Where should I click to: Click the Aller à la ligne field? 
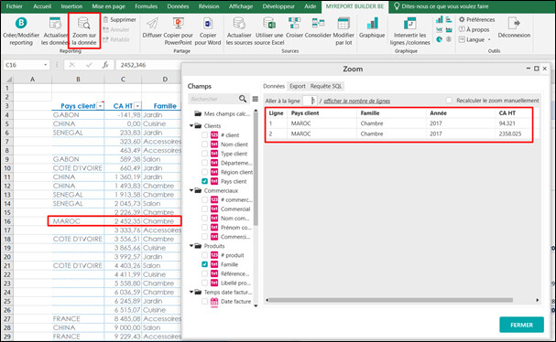(310, 101)
